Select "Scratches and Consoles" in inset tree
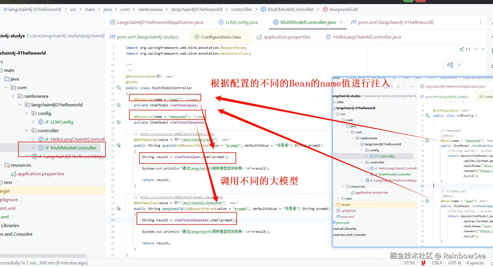Screen dimensions: 493x267 tap(349, 235)
